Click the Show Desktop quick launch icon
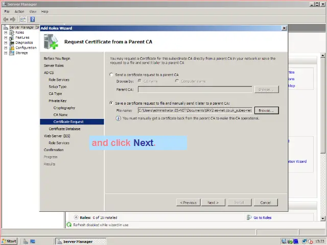This screenshot has width=327, height=245. tap(33, 241)
